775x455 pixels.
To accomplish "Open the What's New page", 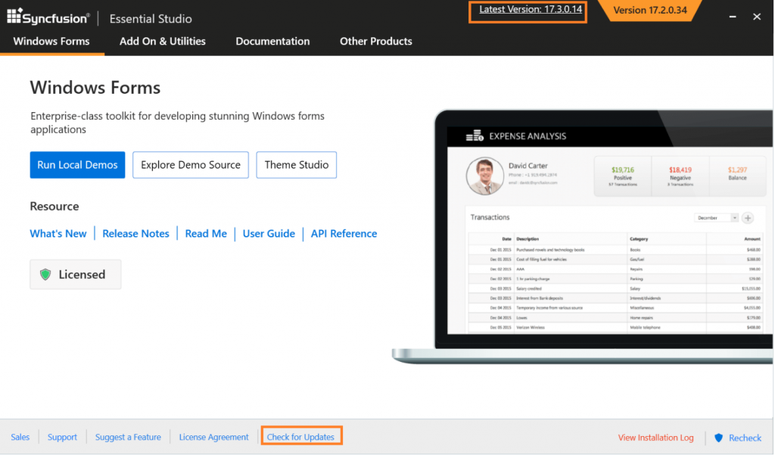I will click(x=58, y=233).
